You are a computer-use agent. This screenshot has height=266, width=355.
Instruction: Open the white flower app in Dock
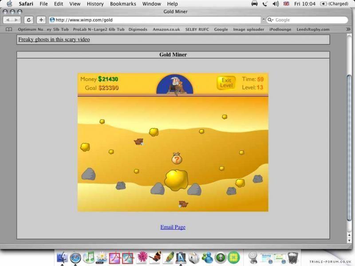[102, 258]
